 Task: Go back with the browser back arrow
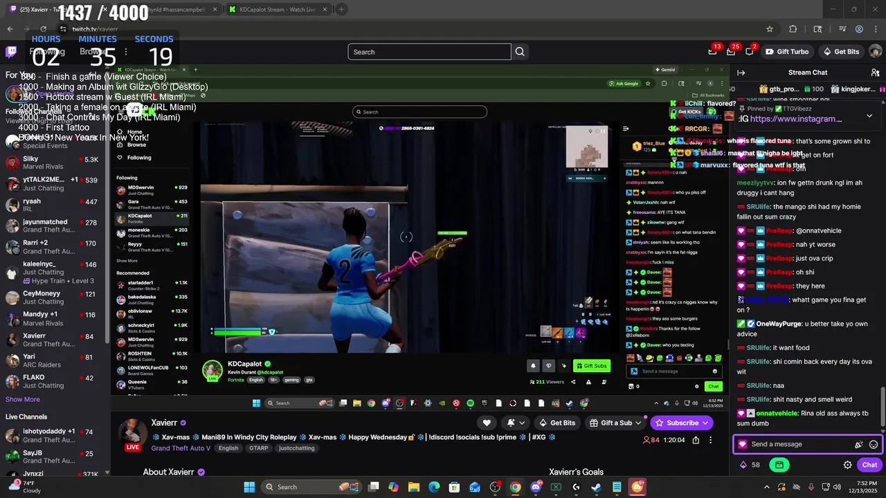coord(10,29)
